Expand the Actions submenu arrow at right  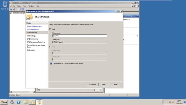point(137,36)
